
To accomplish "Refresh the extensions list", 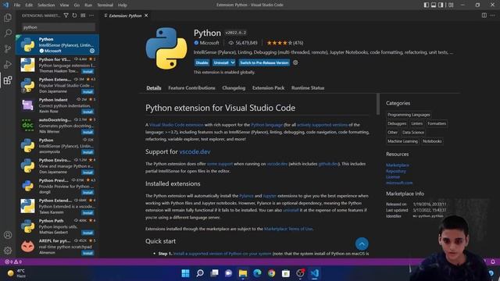I will coord(75,16).
